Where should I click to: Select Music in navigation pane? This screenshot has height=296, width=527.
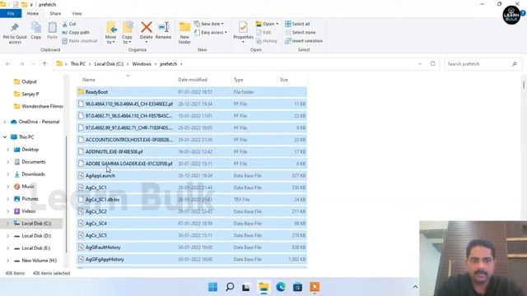click(28, 187)
